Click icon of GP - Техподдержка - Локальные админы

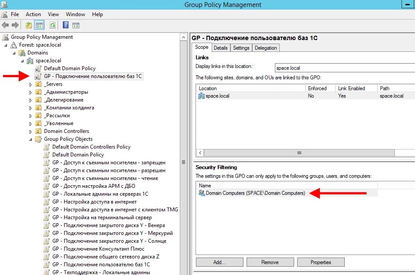coord(47,272)
